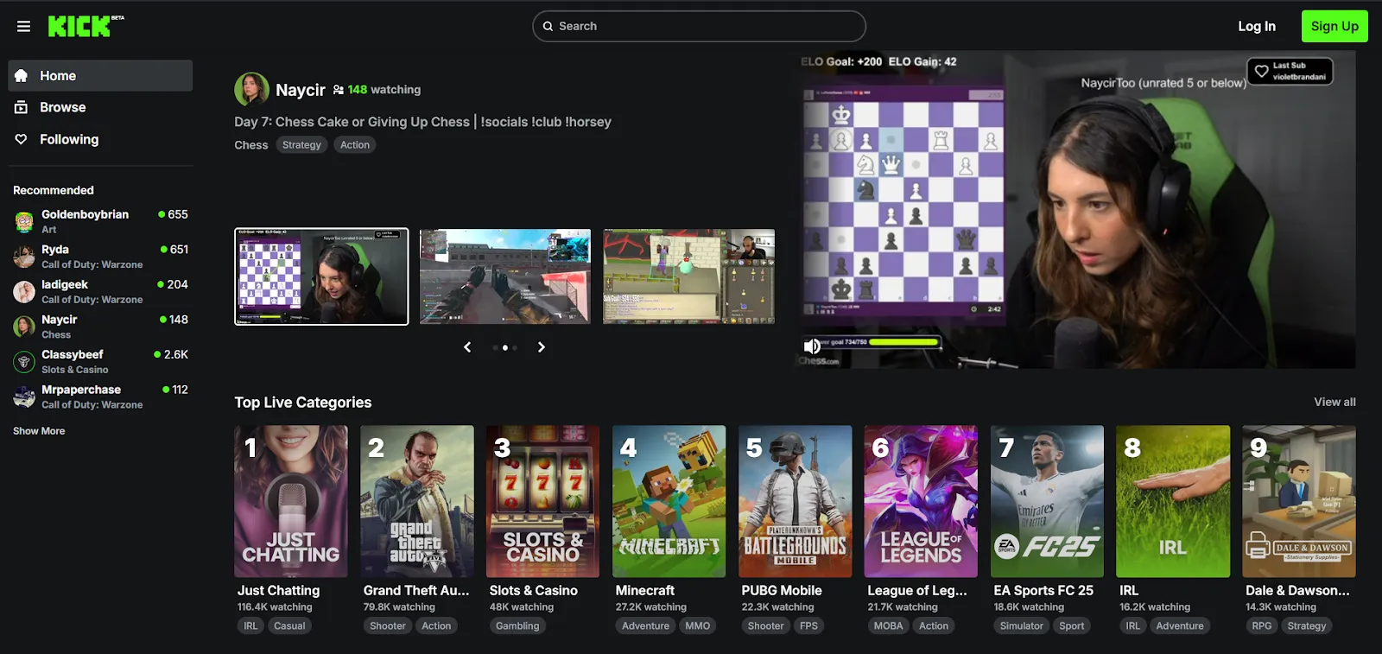Viewport: 1382px width, 654px height.
Task: Click the heart icon beside Following
Action: click(22, 139)
